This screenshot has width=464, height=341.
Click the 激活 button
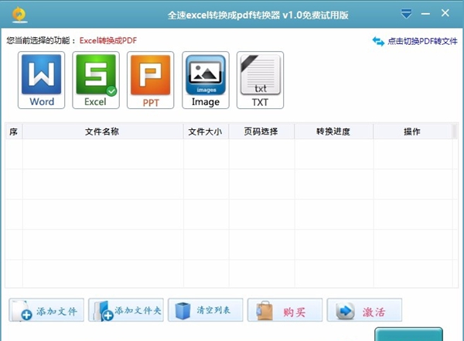(364, 310)
